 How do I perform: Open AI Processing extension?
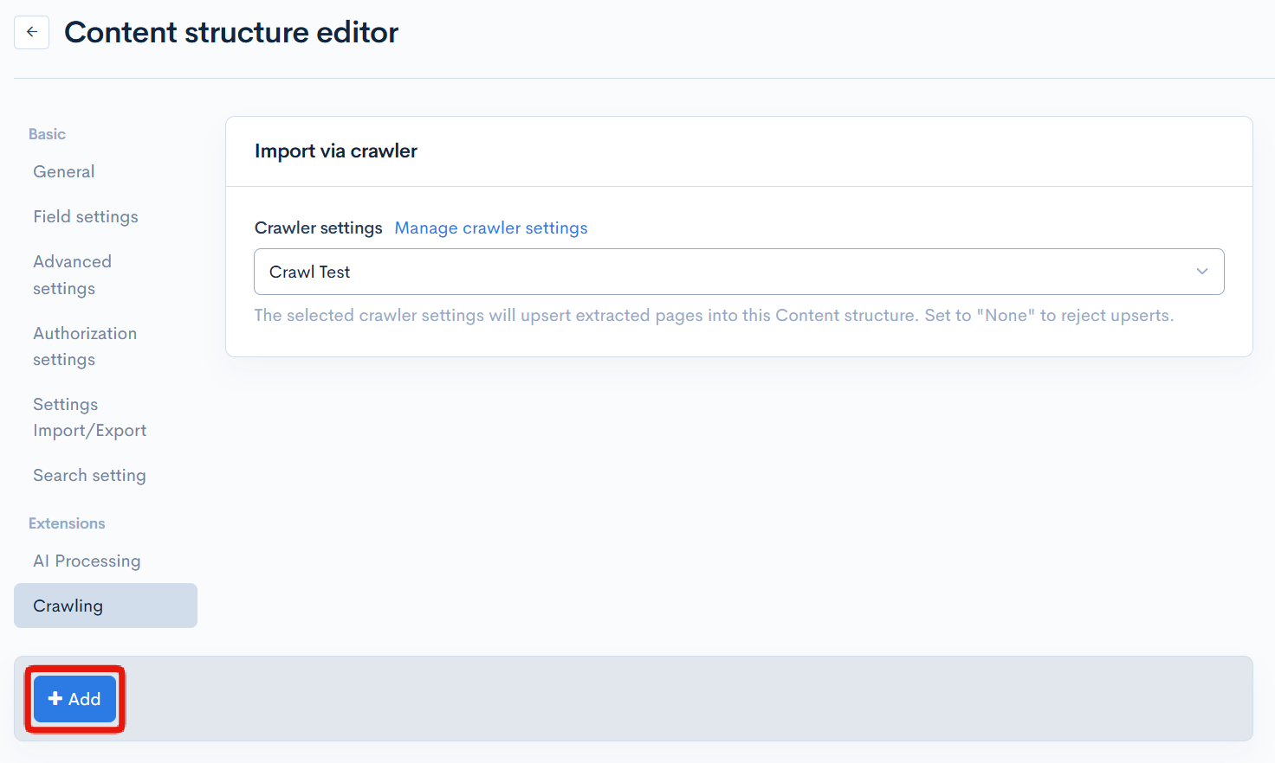pos(87,561)
